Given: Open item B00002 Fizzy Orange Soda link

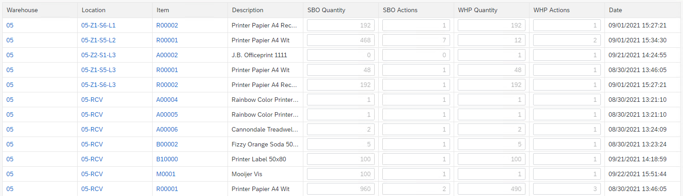Looking at the screenshot, I should tap(167, 145).
